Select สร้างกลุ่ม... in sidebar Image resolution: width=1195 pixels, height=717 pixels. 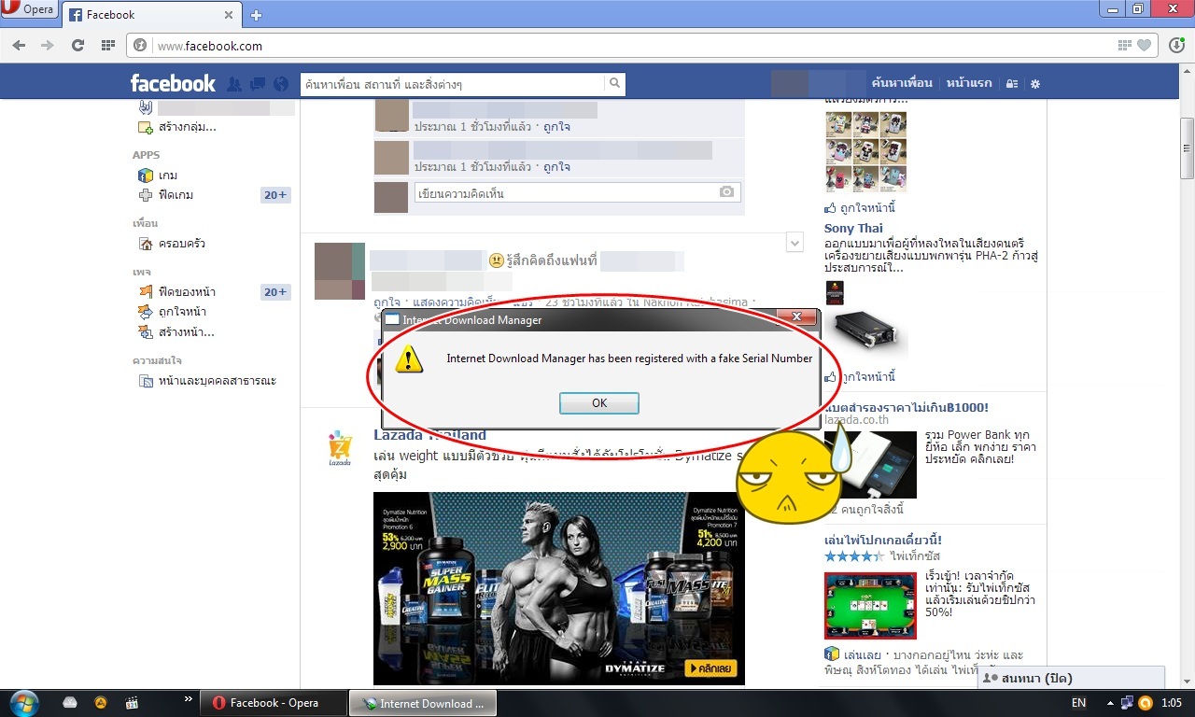pos(187,127)
